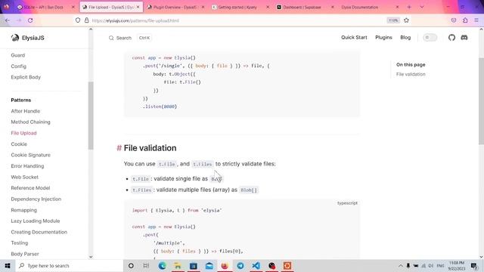Open Cookie Signature sidebar page
This screenshot has height=272, width=484.
[x=30, y=155]
